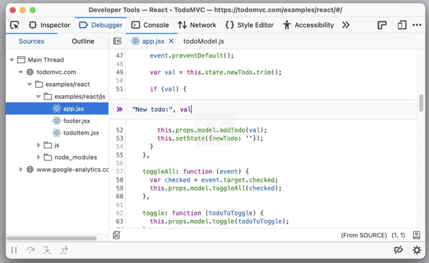Open the Console panel

150,25
